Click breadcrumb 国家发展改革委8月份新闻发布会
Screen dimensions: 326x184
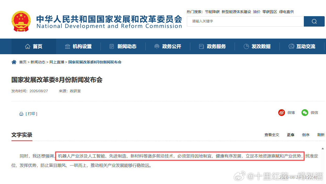pyautogui.click(x=95, y=62)
